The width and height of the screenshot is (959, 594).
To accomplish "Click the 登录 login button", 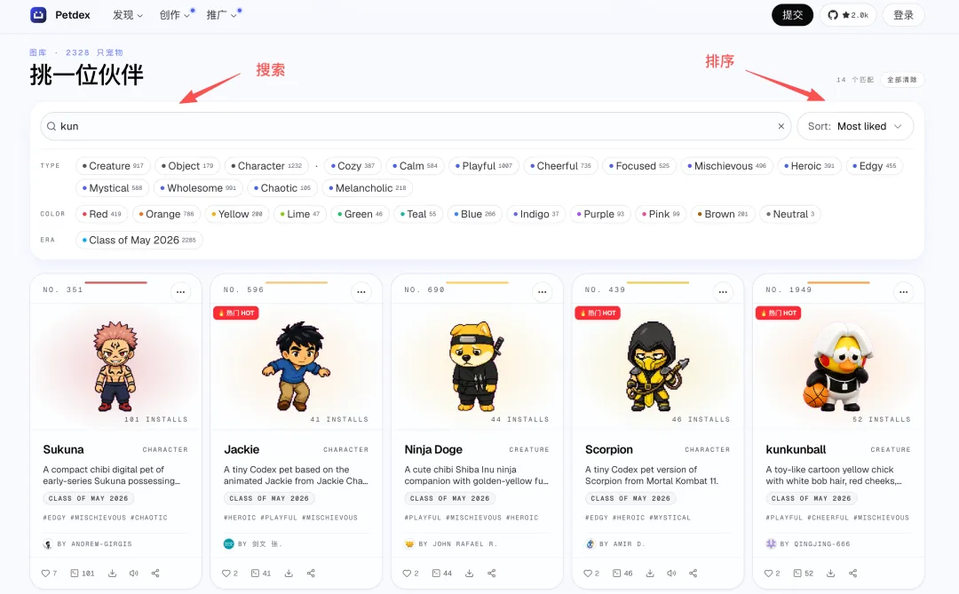I will click(903, 15).
